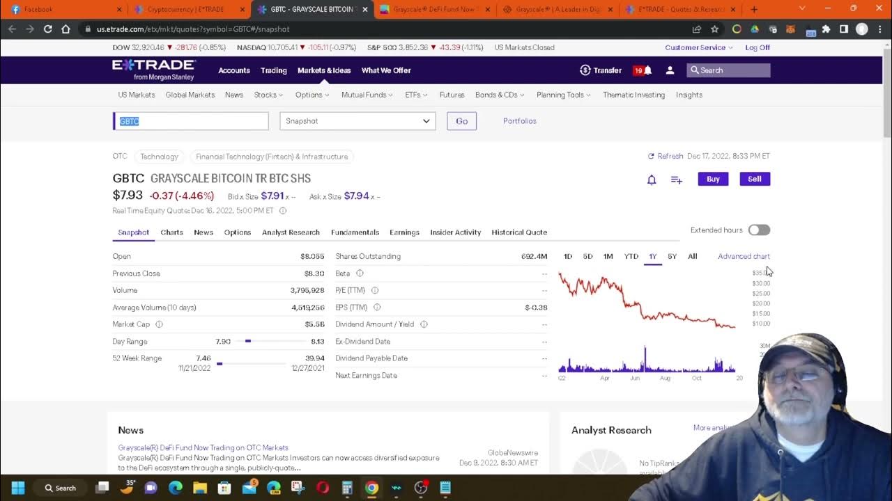Click the Buy button
Viewport: 892px width, 501px height.
point(713,179)
